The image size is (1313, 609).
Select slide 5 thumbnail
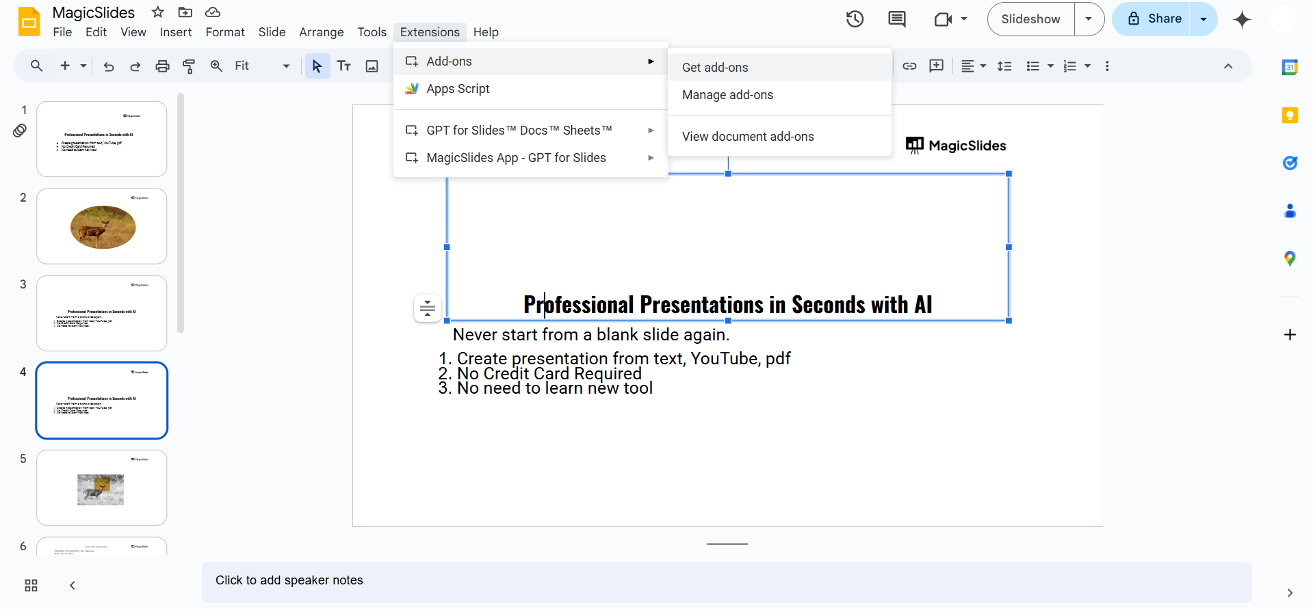point(102,487)
